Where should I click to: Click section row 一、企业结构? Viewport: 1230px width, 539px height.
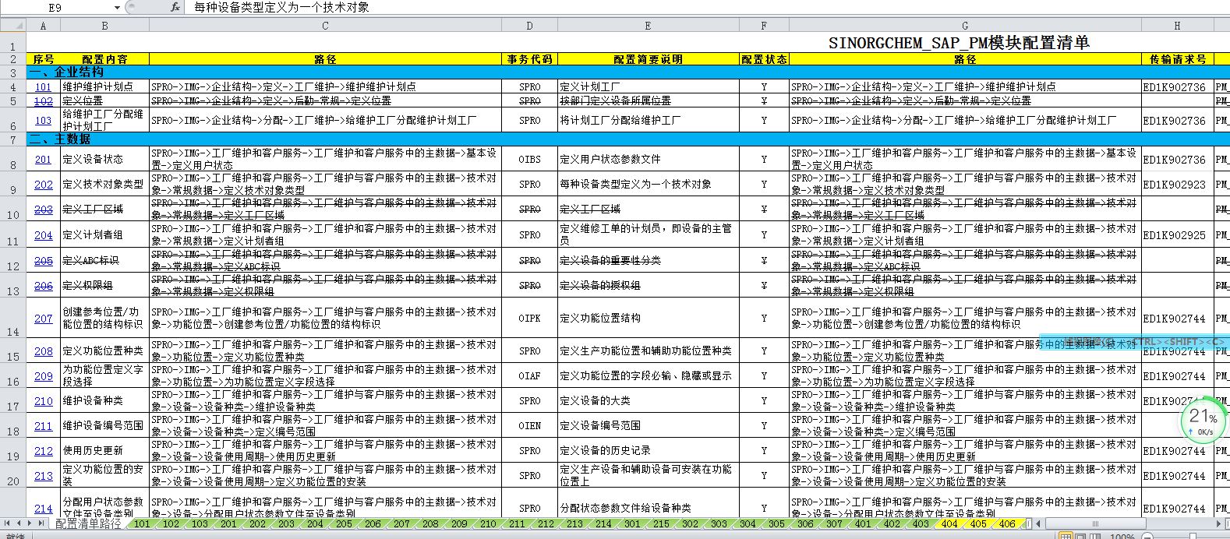coord(627,72)
